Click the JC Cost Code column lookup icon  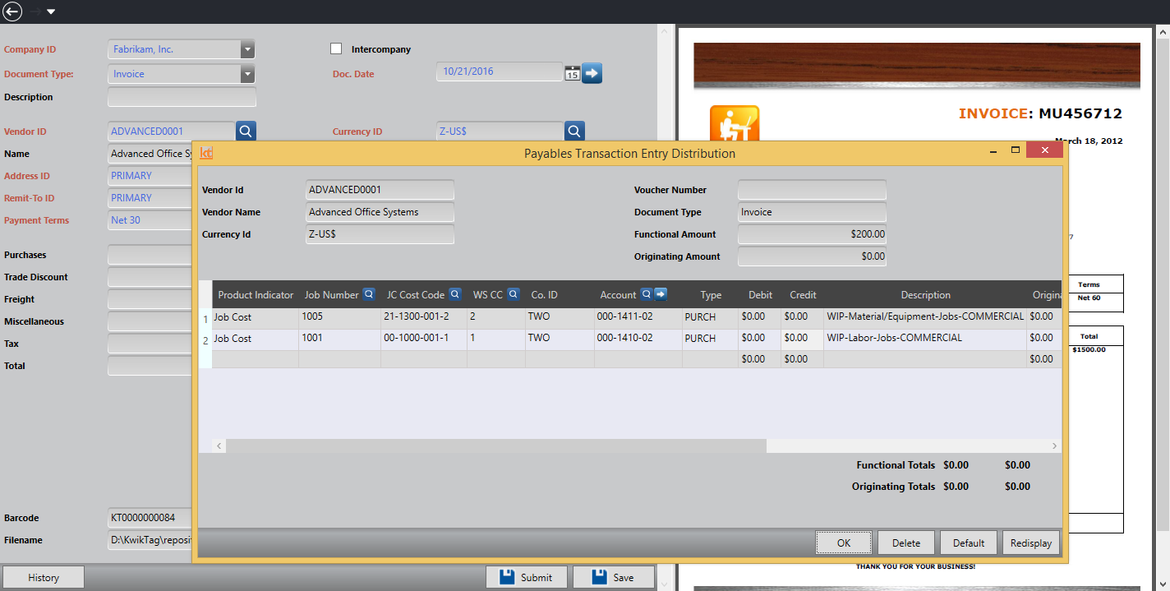pyautogui.click(x=455, y=294)
